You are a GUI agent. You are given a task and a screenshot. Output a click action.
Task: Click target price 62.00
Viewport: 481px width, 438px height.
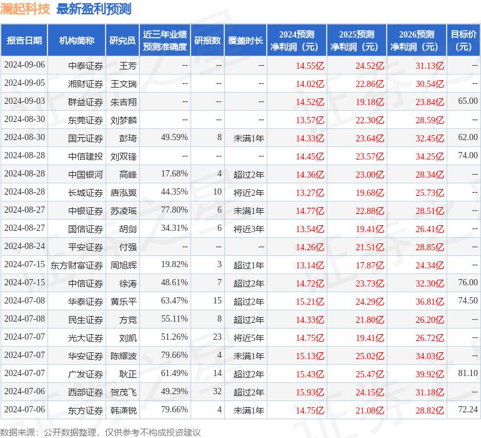coord(468,138)
